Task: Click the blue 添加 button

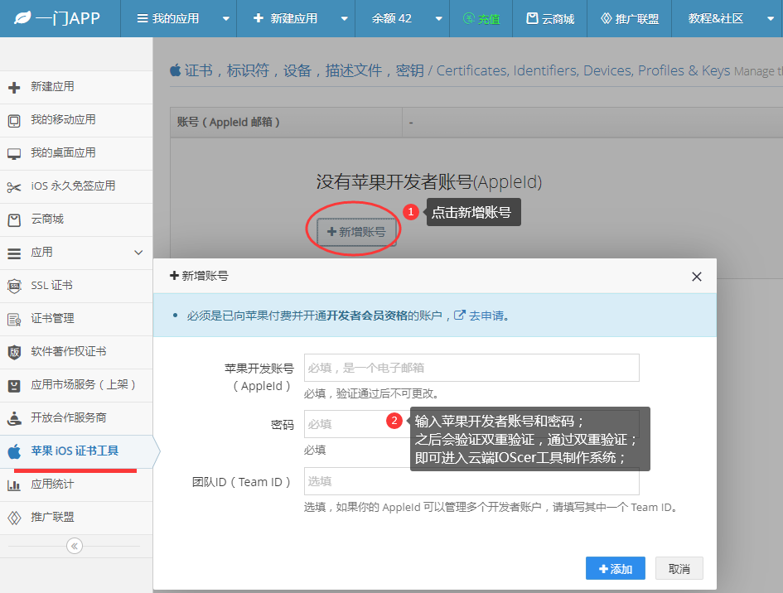Action: tap(615, 568)
